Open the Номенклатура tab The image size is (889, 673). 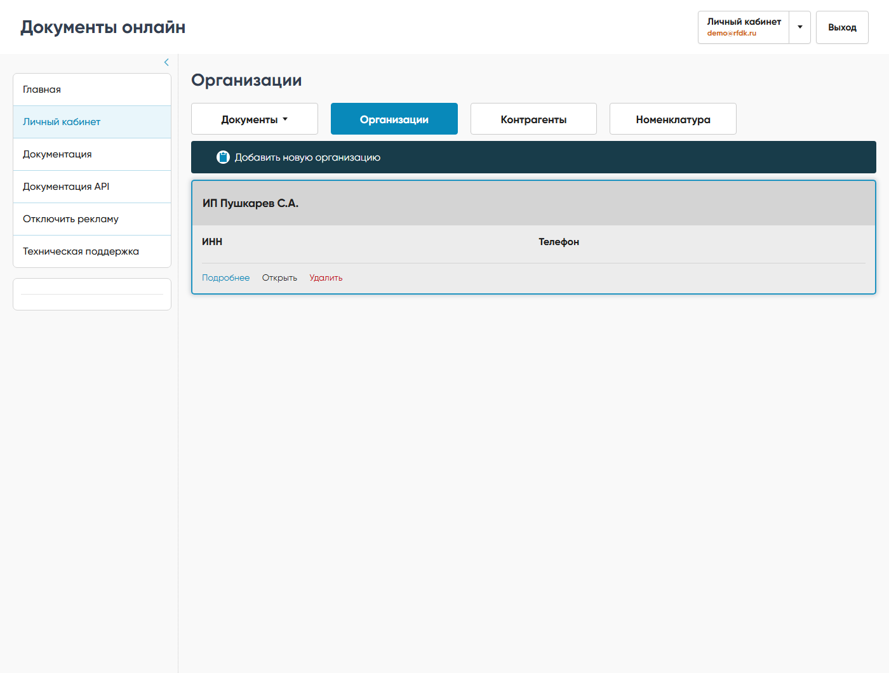click(673, 119)
